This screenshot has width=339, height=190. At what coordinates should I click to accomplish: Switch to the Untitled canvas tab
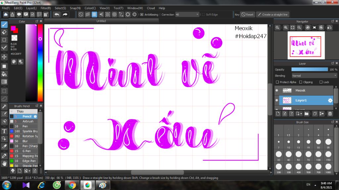pyautogui.click(x=101, y=21)
